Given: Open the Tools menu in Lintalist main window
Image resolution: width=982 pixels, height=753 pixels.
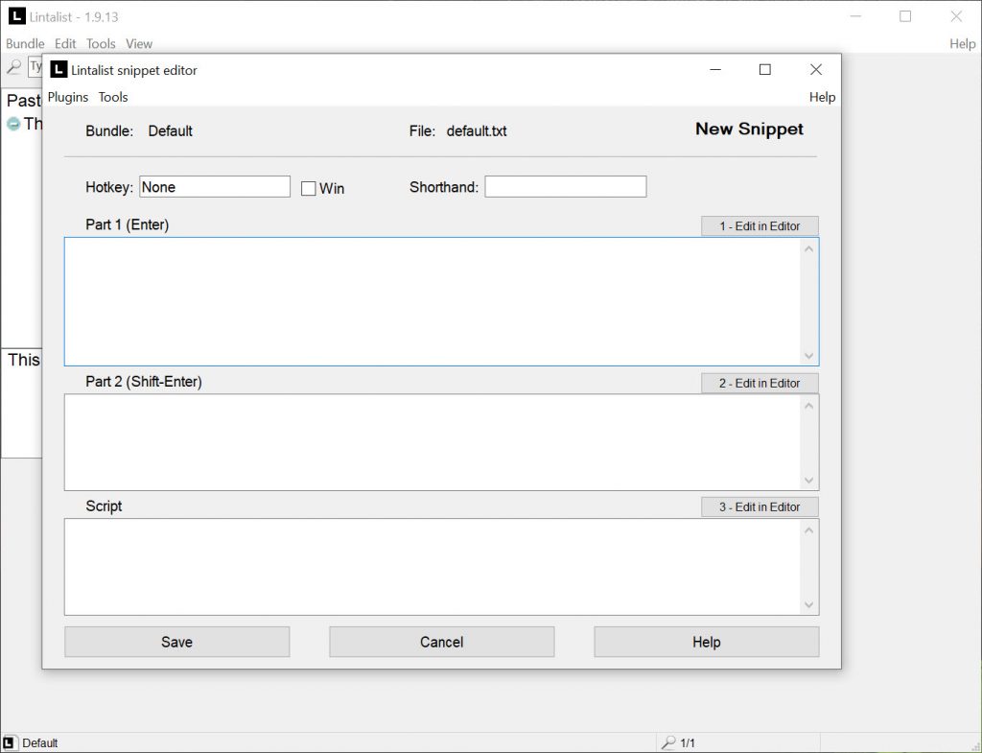Looking at the screenshot, I should click(101, 43).
